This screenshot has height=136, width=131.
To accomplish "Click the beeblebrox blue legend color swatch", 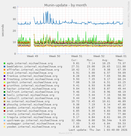I will point(4,67).
